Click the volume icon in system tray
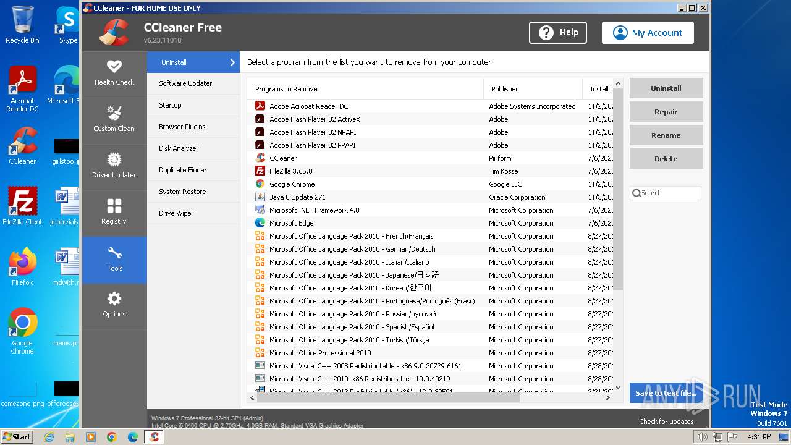 click(x=702, y=437)
